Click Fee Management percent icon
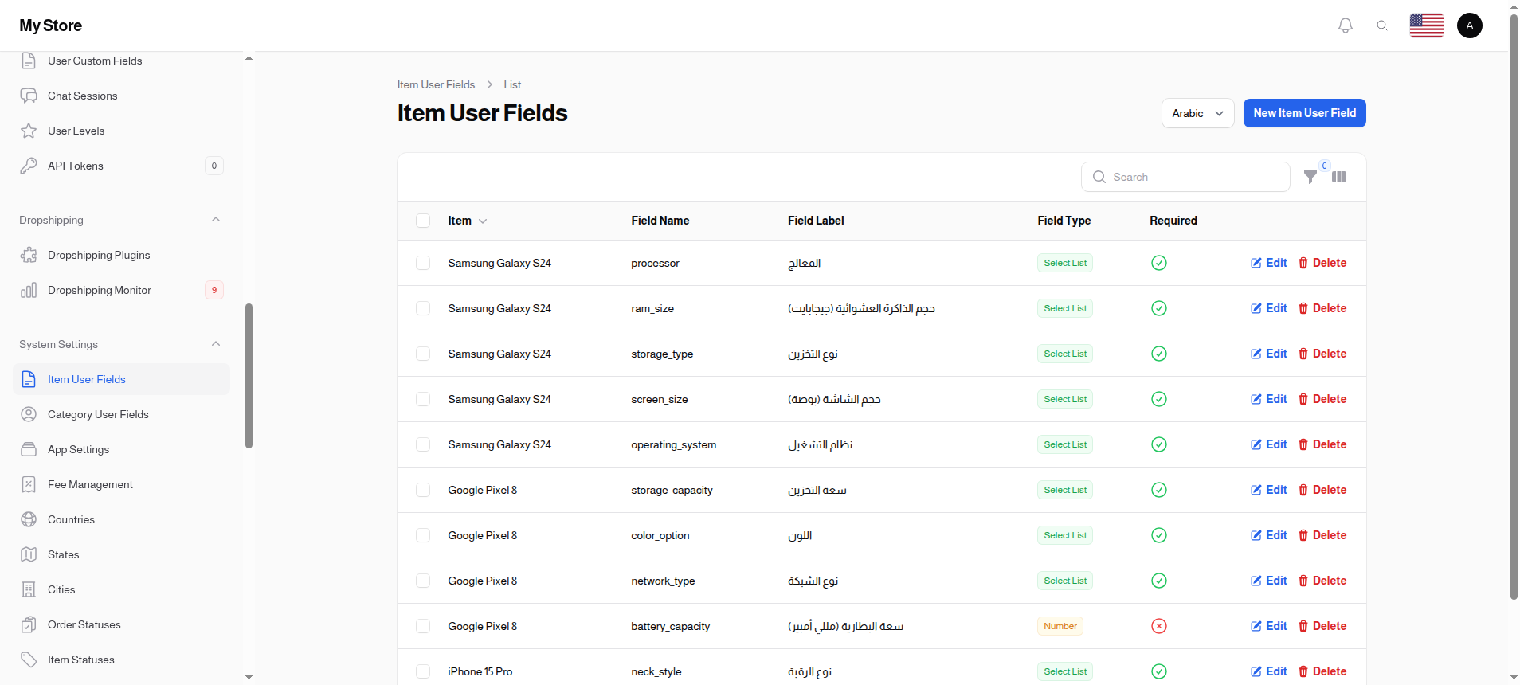Screen dimensions: 1520x685 point(29,484)
